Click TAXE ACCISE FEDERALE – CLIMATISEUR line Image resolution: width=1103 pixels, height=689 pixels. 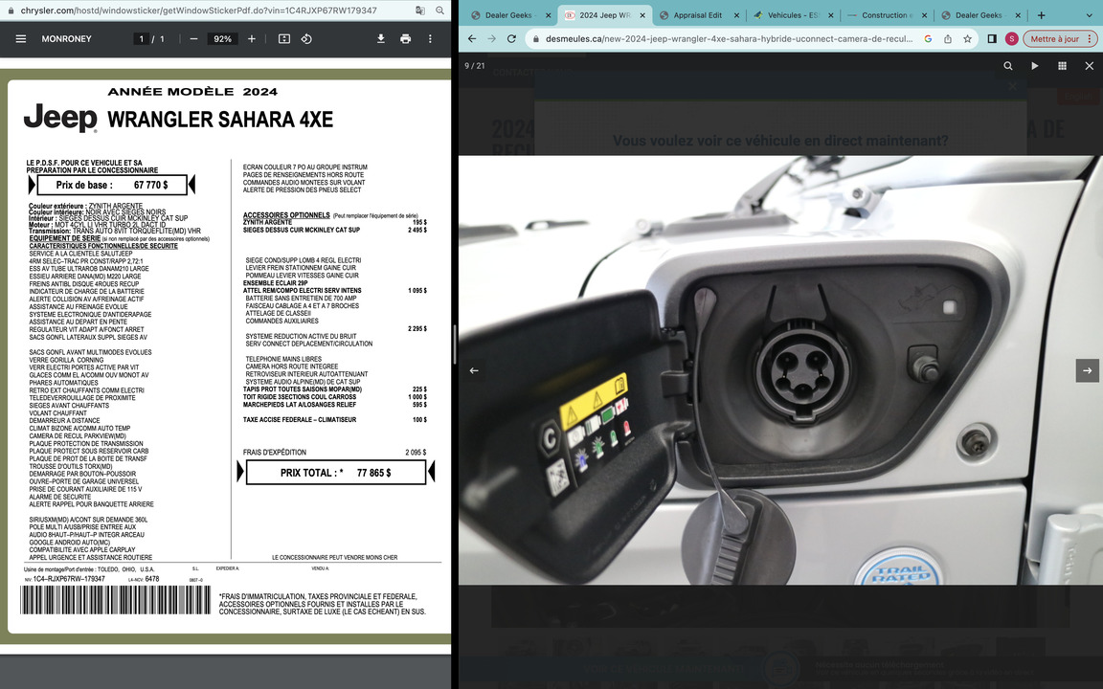point(334,420)
